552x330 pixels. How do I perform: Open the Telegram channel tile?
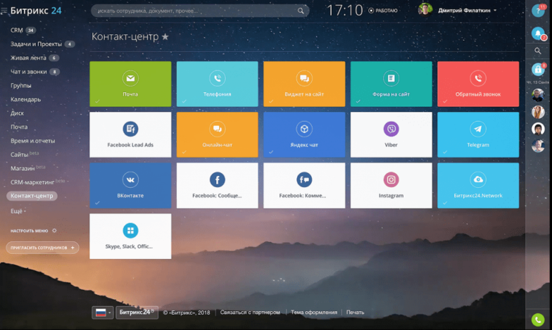pyautogui.click(x=478, y=135)
